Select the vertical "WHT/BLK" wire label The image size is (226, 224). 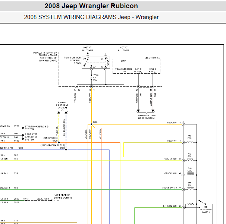tap(136, 98)
